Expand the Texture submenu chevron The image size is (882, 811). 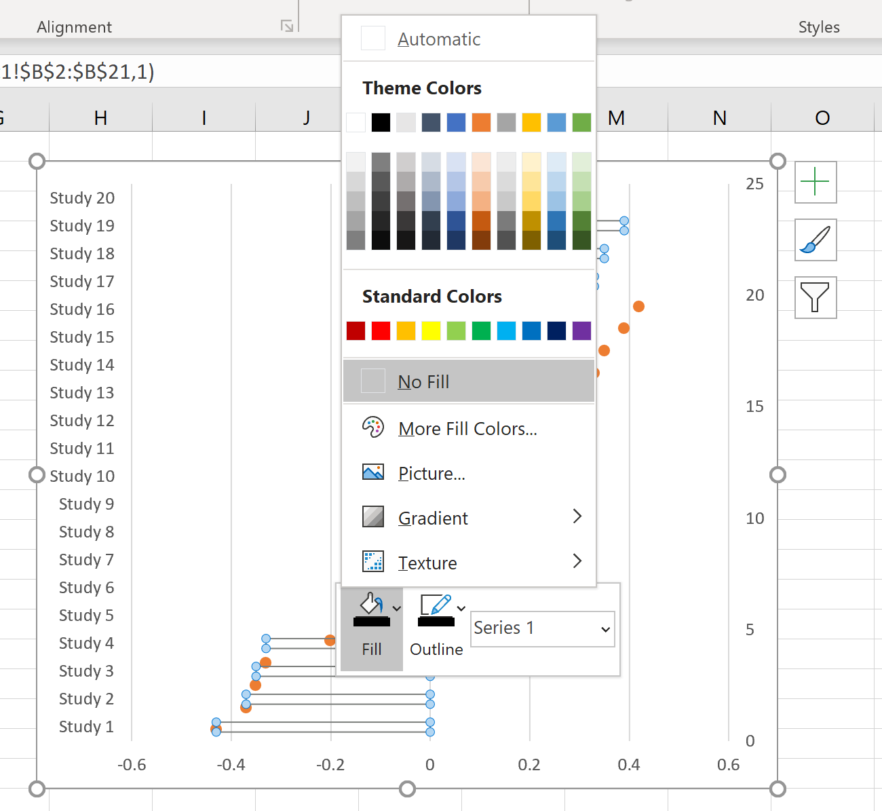coord(577,561)
